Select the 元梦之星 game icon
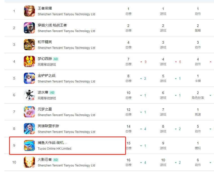Screen dimensions: 214x172 tap(29, 112)
